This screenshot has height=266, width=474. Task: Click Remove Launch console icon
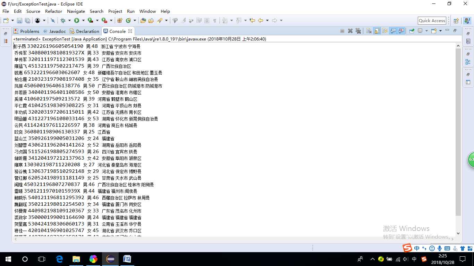350,31
